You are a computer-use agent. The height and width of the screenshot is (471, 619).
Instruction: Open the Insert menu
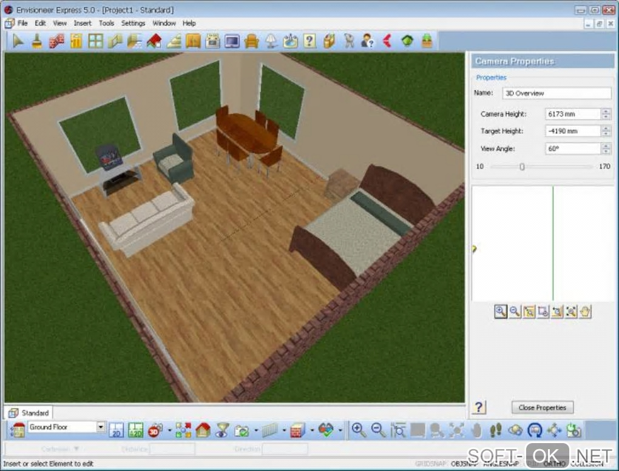[82, 23]
